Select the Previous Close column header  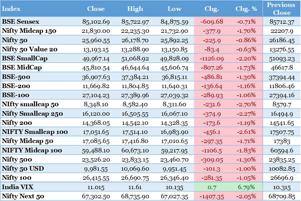tap(282, 9)
